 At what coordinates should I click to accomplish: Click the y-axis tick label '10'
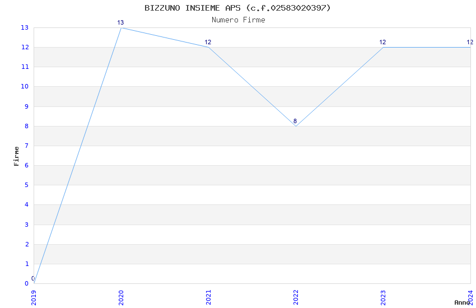(25, 86)
